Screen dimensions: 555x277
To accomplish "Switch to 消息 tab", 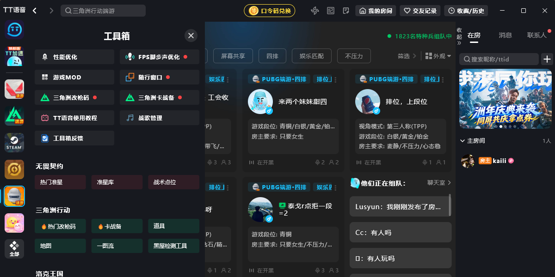I will coord(505,35).
